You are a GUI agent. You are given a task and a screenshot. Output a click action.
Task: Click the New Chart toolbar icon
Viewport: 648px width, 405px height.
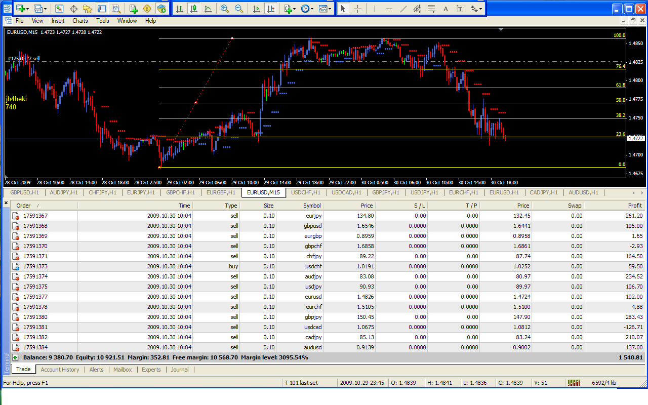[20, 8]
